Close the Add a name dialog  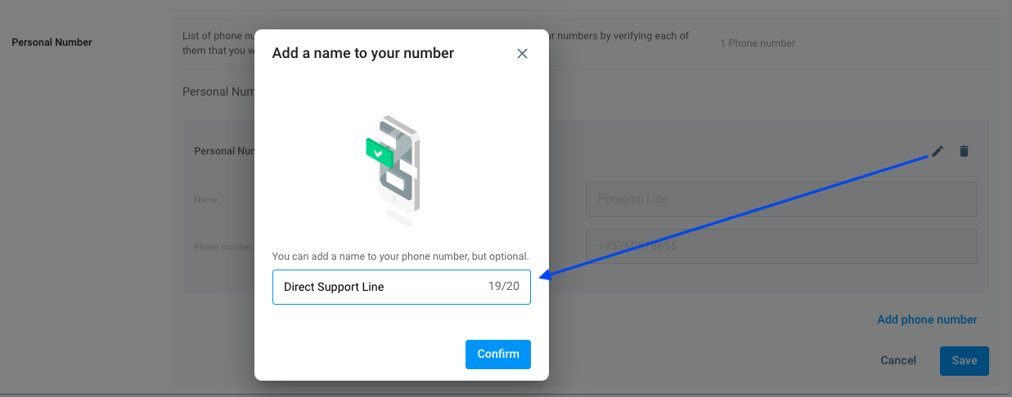click(522, 54)
